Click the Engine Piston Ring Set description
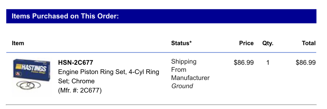Image resolution: width=327 pixels, height=109 pixels. pyautogui.click(x=109, y=76)
